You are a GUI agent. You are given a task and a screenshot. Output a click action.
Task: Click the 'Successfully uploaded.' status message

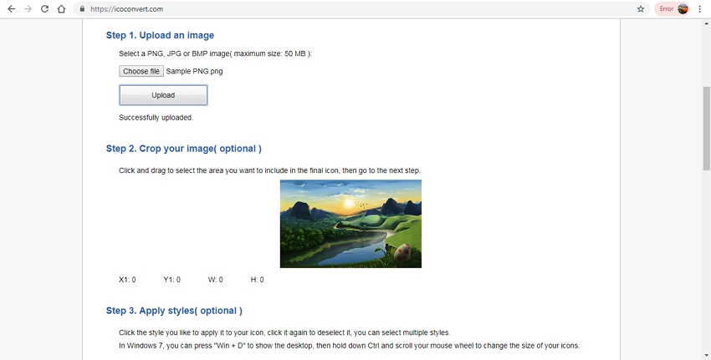coord(156,118)
